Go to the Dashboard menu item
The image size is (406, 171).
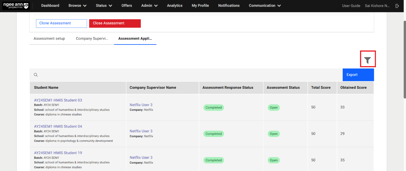pos(50,6)
